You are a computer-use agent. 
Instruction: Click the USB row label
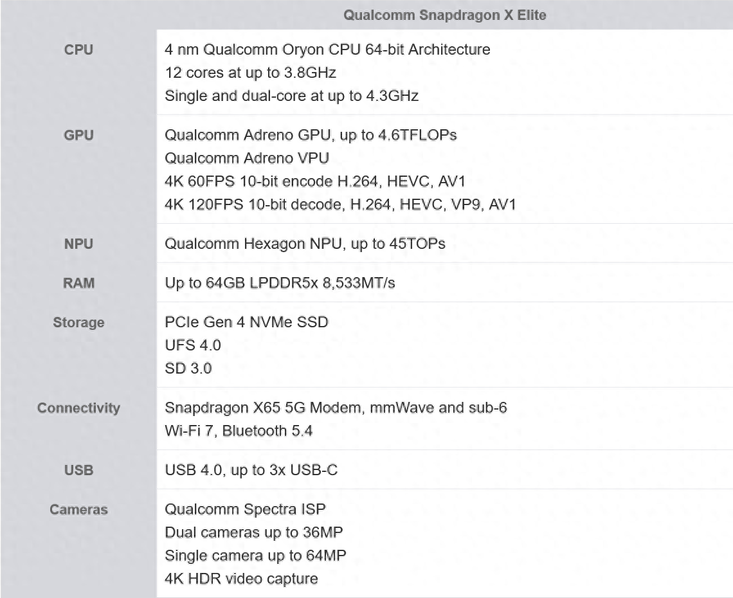tap(78, 471)
